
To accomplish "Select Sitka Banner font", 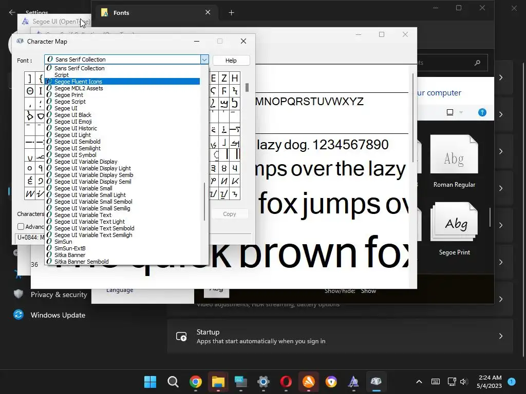I will tap(122, 255).
